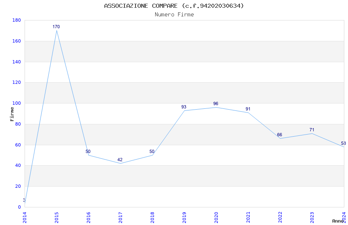
Task: Click the 120 y-axis tick label
Action: pyautogui.click(x=17, y=82)
